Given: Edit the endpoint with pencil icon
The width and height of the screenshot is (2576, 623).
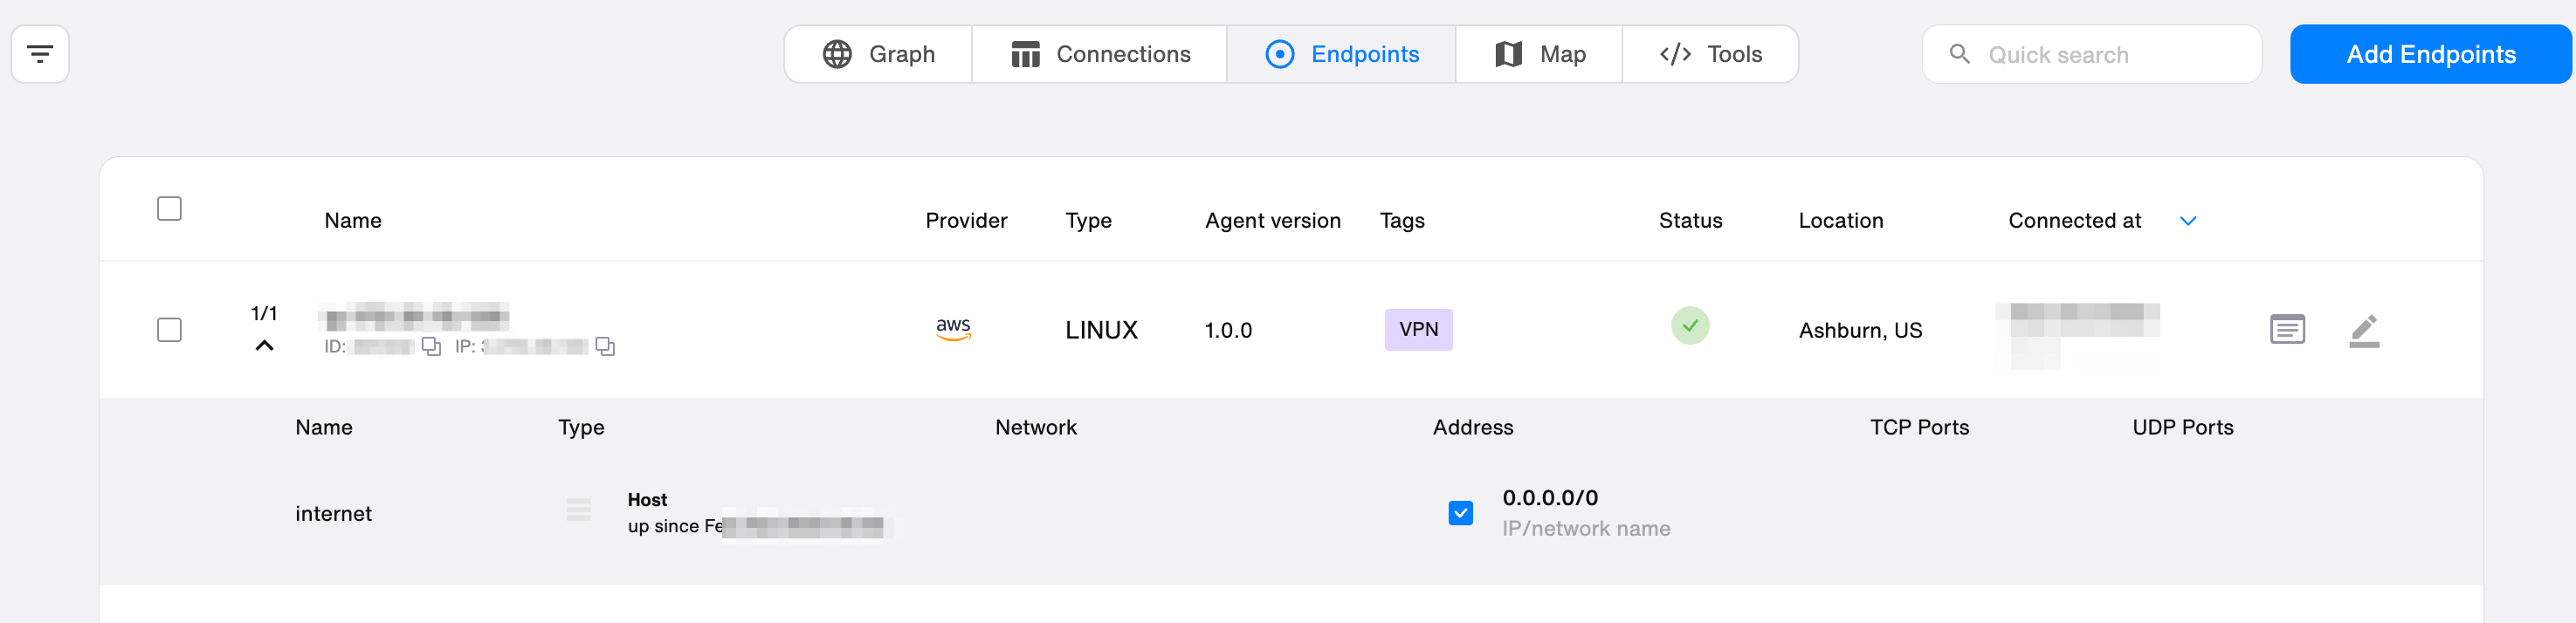Looking at the screenshot, I should [x=2364, y=330].
